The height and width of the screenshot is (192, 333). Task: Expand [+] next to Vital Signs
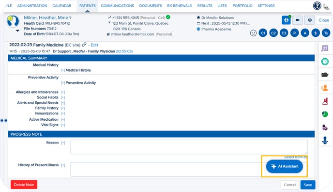(62, 125)
